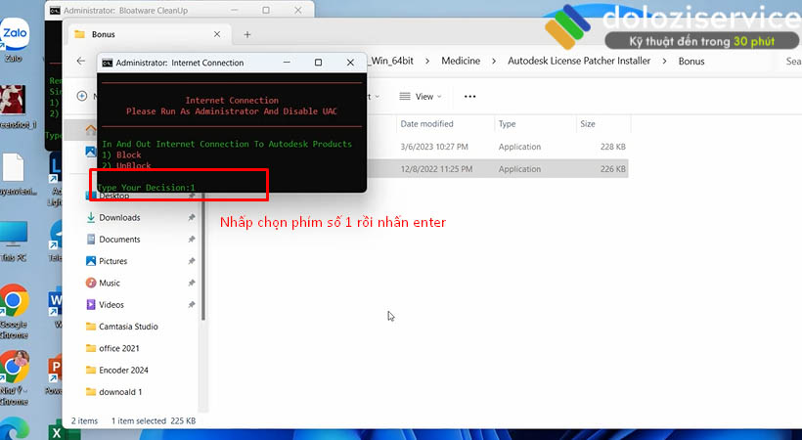
Task: Open the Pictures folder in sidebar
Action: (x=113, y=261)
